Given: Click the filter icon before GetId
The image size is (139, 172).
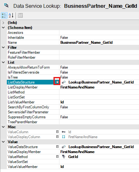Looking at the screenshot, I should coord(63,156).
